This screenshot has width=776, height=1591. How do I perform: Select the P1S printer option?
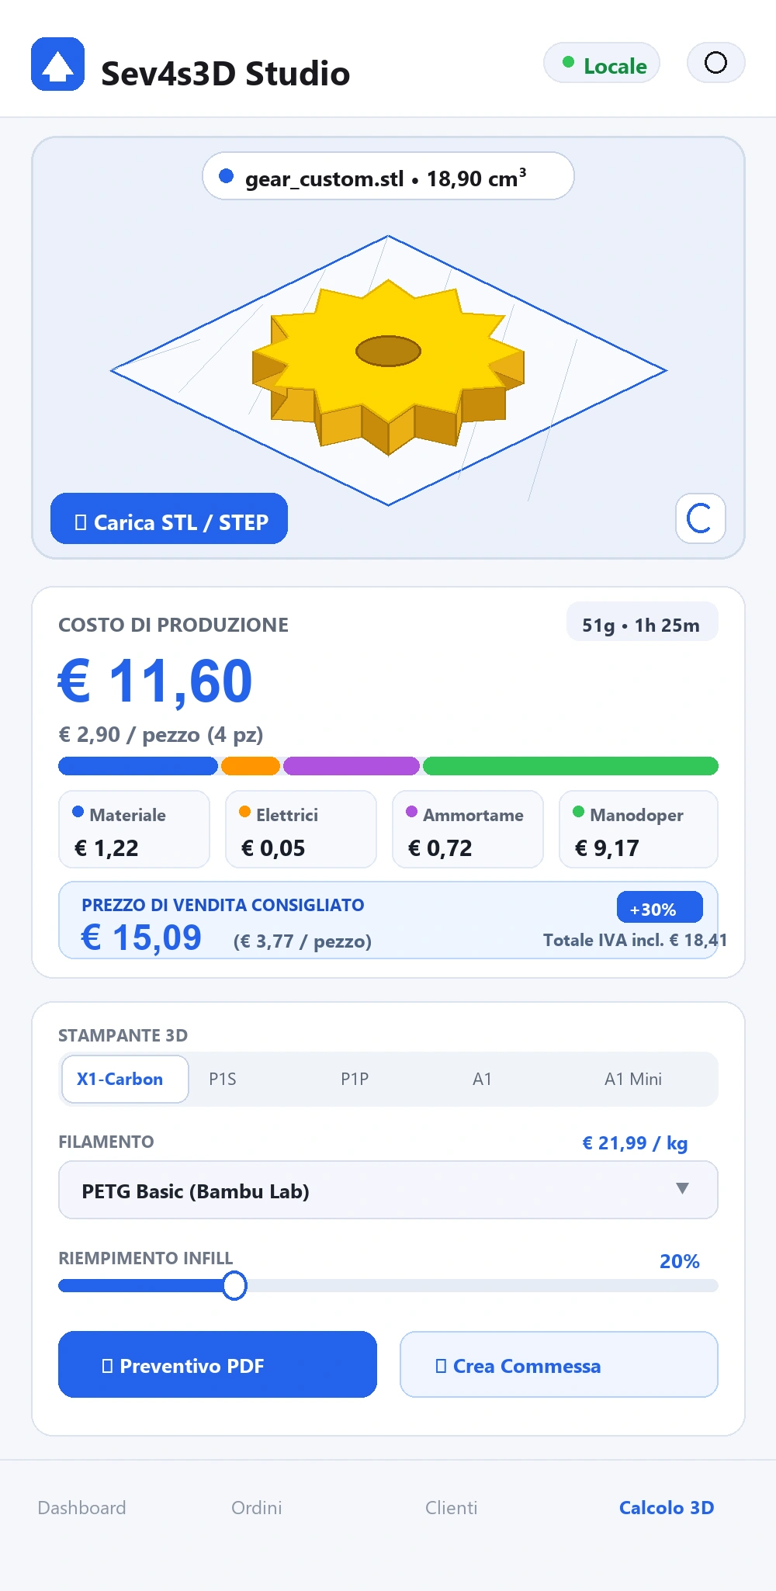click(223, 1079)
